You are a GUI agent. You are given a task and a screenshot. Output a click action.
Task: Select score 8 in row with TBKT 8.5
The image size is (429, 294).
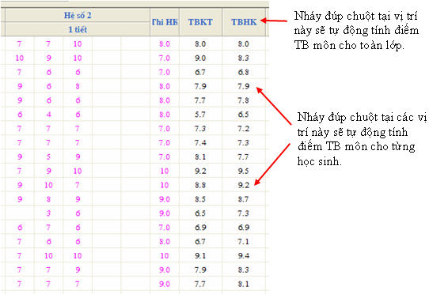coord(48,199)
